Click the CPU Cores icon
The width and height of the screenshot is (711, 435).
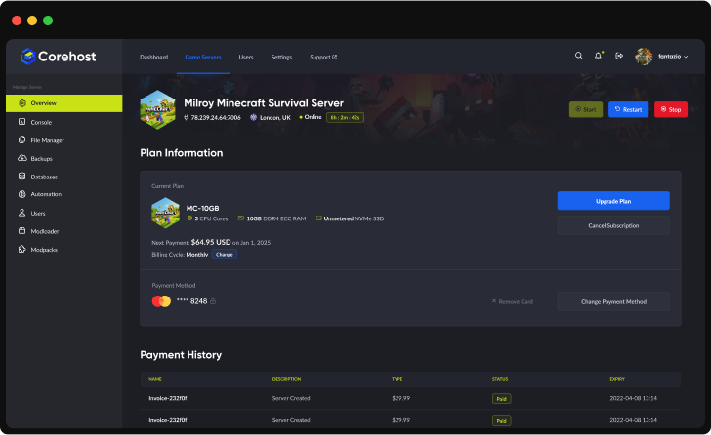pyautogui.click(x=190, y=218)
